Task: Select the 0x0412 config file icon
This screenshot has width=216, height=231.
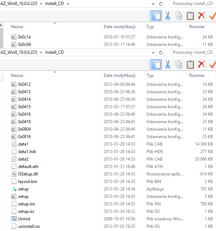Action: (x=14, y=84)
